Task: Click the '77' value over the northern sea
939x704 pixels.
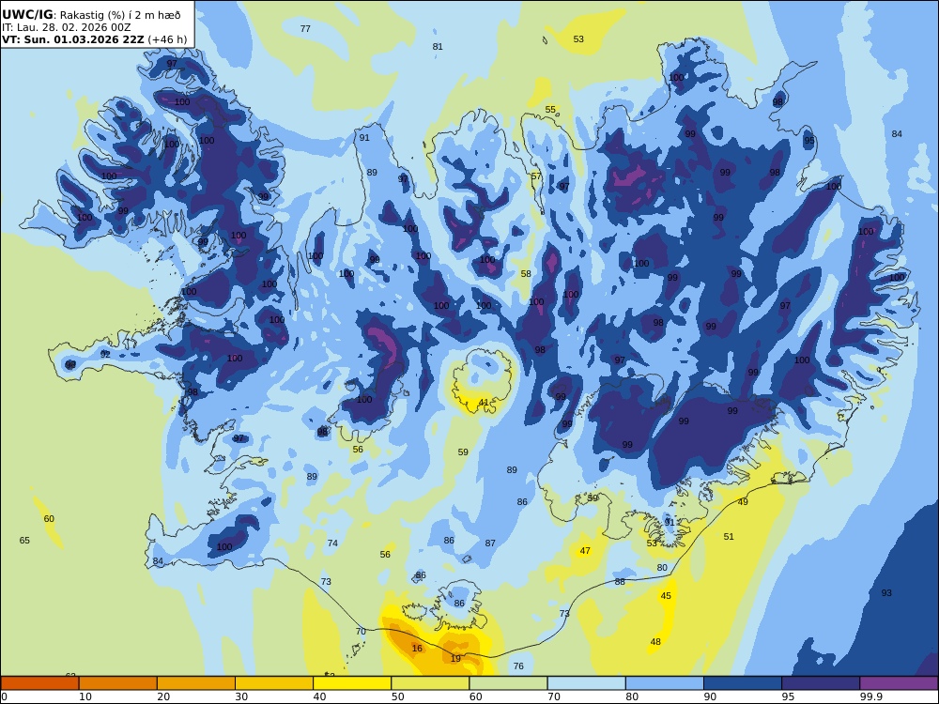Action: [305, 29]
